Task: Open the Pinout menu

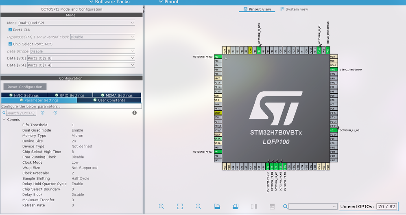Action: coord(169,2)
